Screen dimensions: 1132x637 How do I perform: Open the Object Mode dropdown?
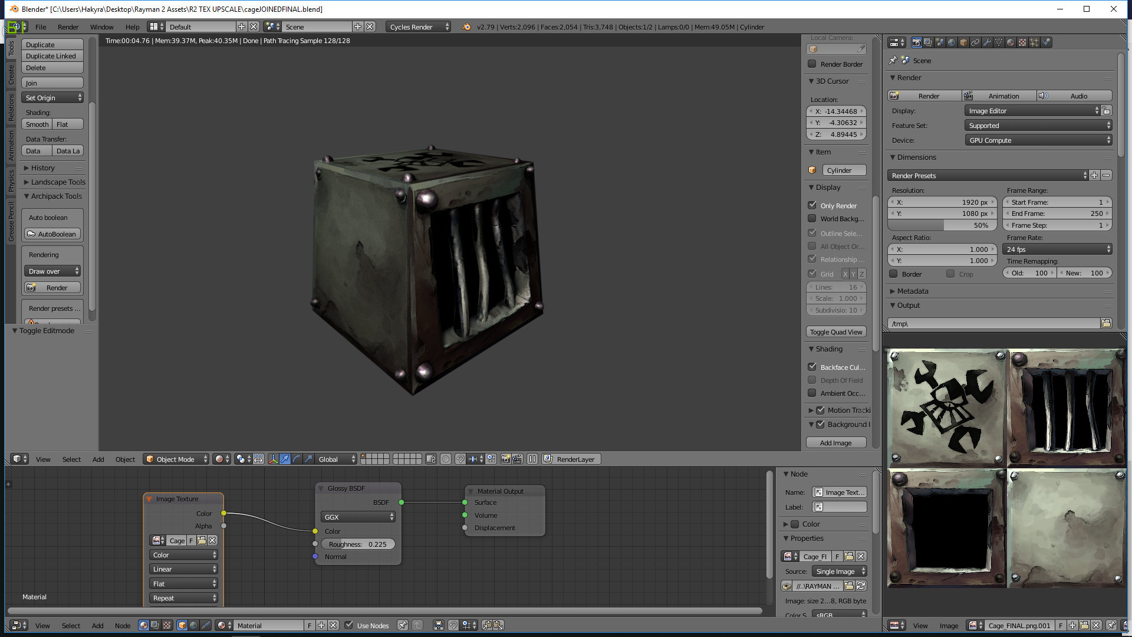(176, 459)
